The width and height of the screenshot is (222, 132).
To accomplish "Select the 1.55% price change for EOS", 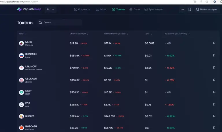I will [x=171, y=105].
